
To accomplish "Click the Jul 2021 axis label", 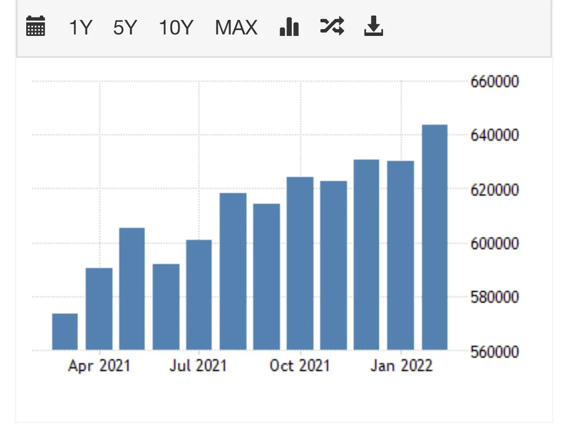I will coord(198,365).
